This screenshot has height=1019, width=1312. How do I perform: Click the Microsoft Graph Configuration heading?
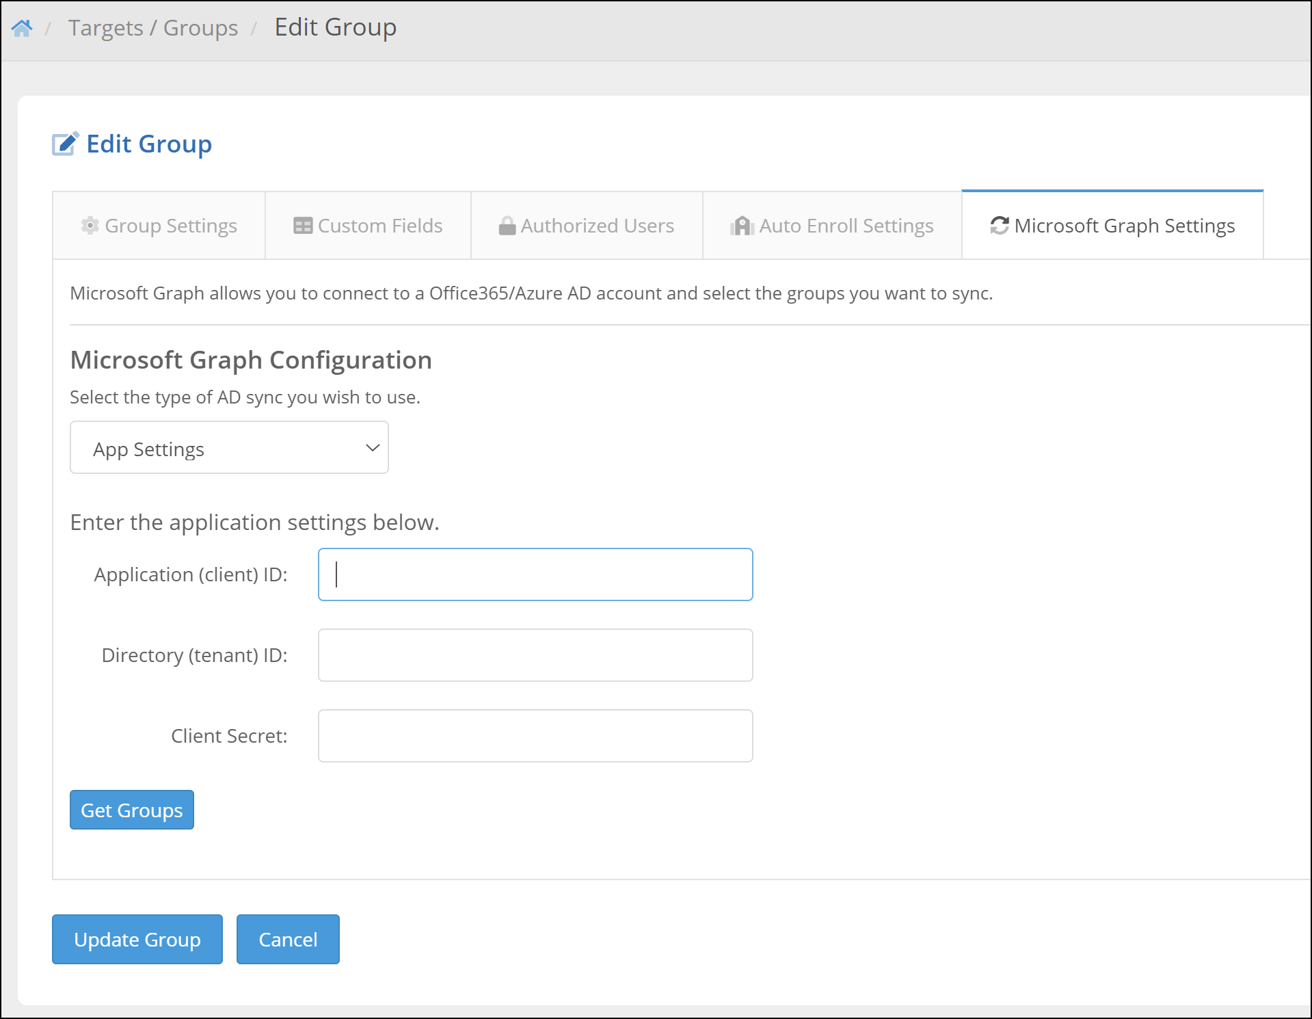251,360
